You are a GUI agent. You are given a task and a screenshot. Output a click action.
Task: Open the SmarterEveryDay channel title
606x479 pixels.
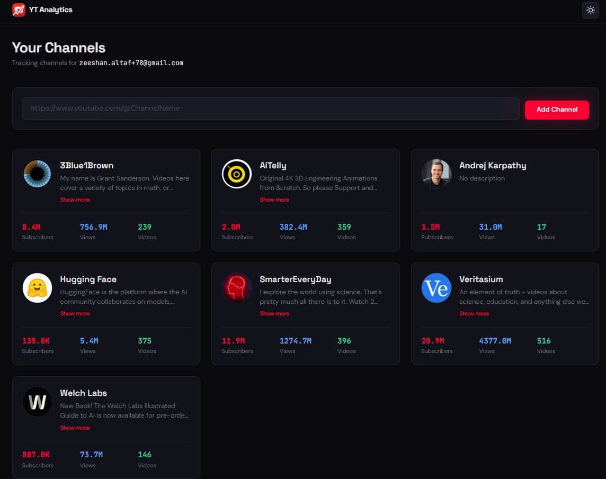click(295, 279)
